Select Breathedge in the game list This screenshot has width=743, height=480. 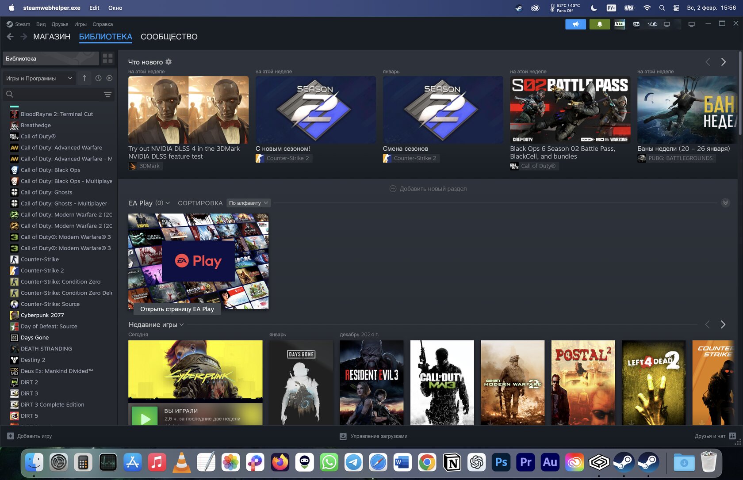36,125
